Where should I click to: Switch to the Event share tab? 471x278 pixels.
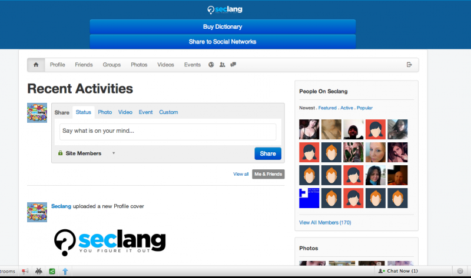[x=145, y=112]
